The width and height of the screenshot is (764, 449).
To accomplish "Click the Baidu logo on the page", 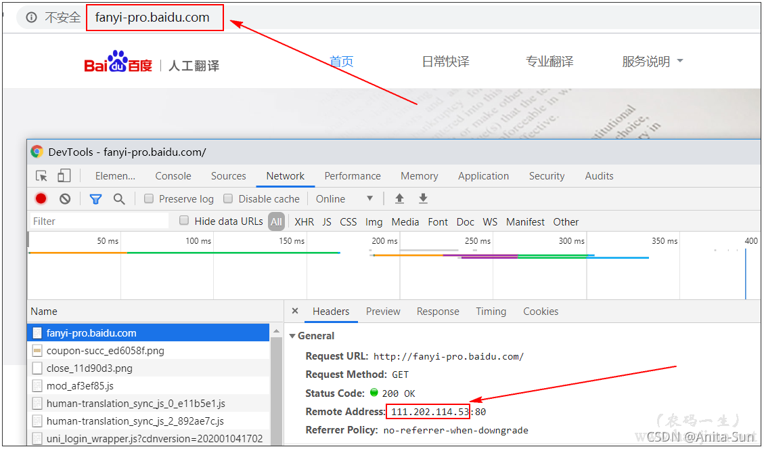I will point(118,62).
